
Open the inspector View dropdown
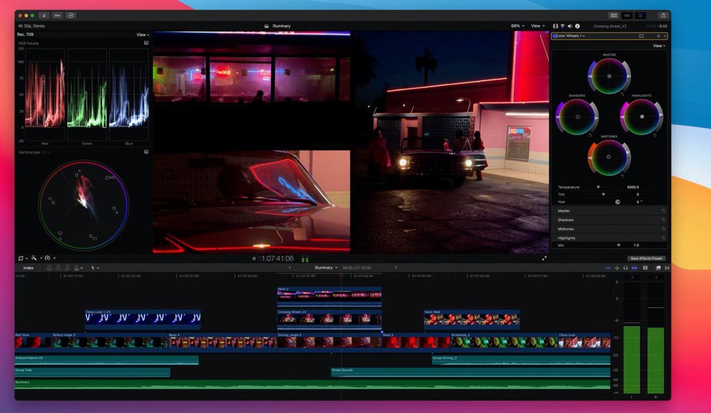tap(659, 46)
